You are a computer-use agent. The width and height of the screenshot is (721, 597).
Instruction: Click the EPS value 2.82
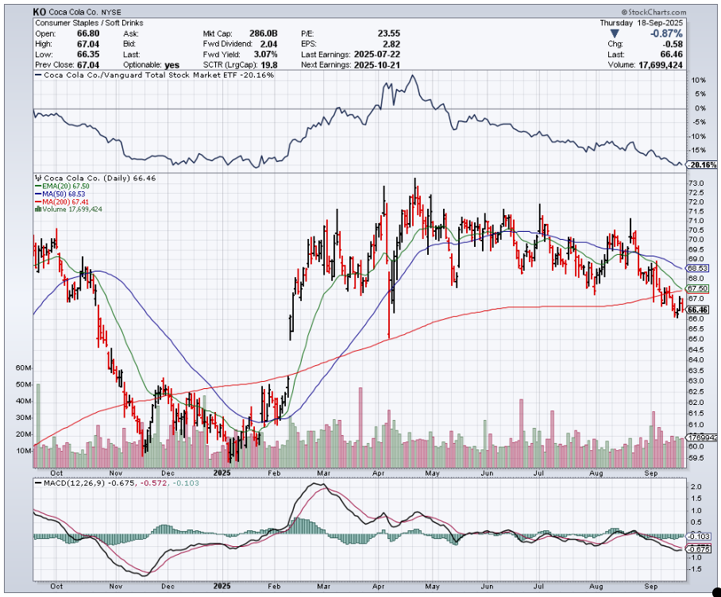coord(391,44)
